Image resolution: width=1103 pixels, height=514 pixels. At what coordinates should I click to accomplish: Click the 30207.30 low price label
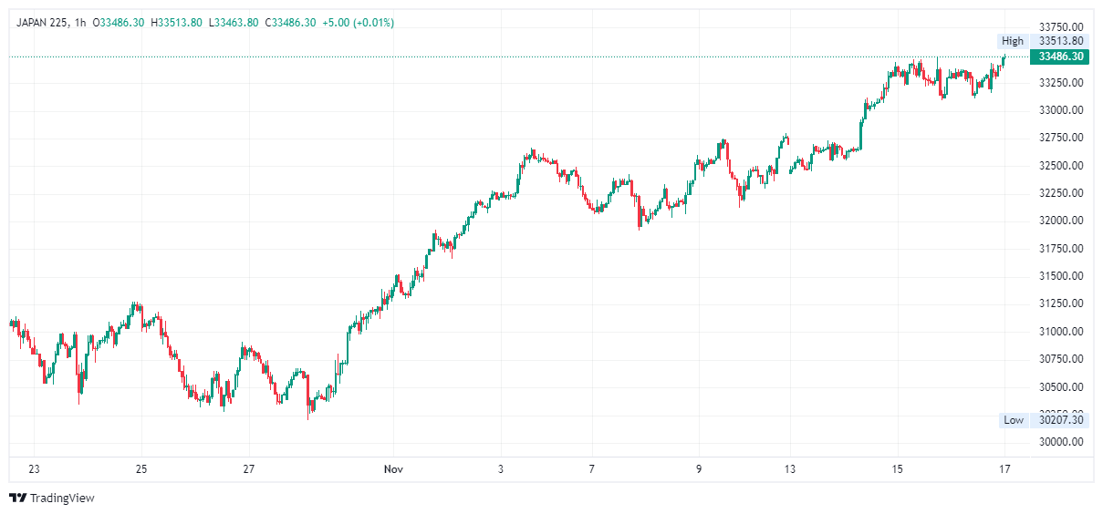coord(1061,420)
